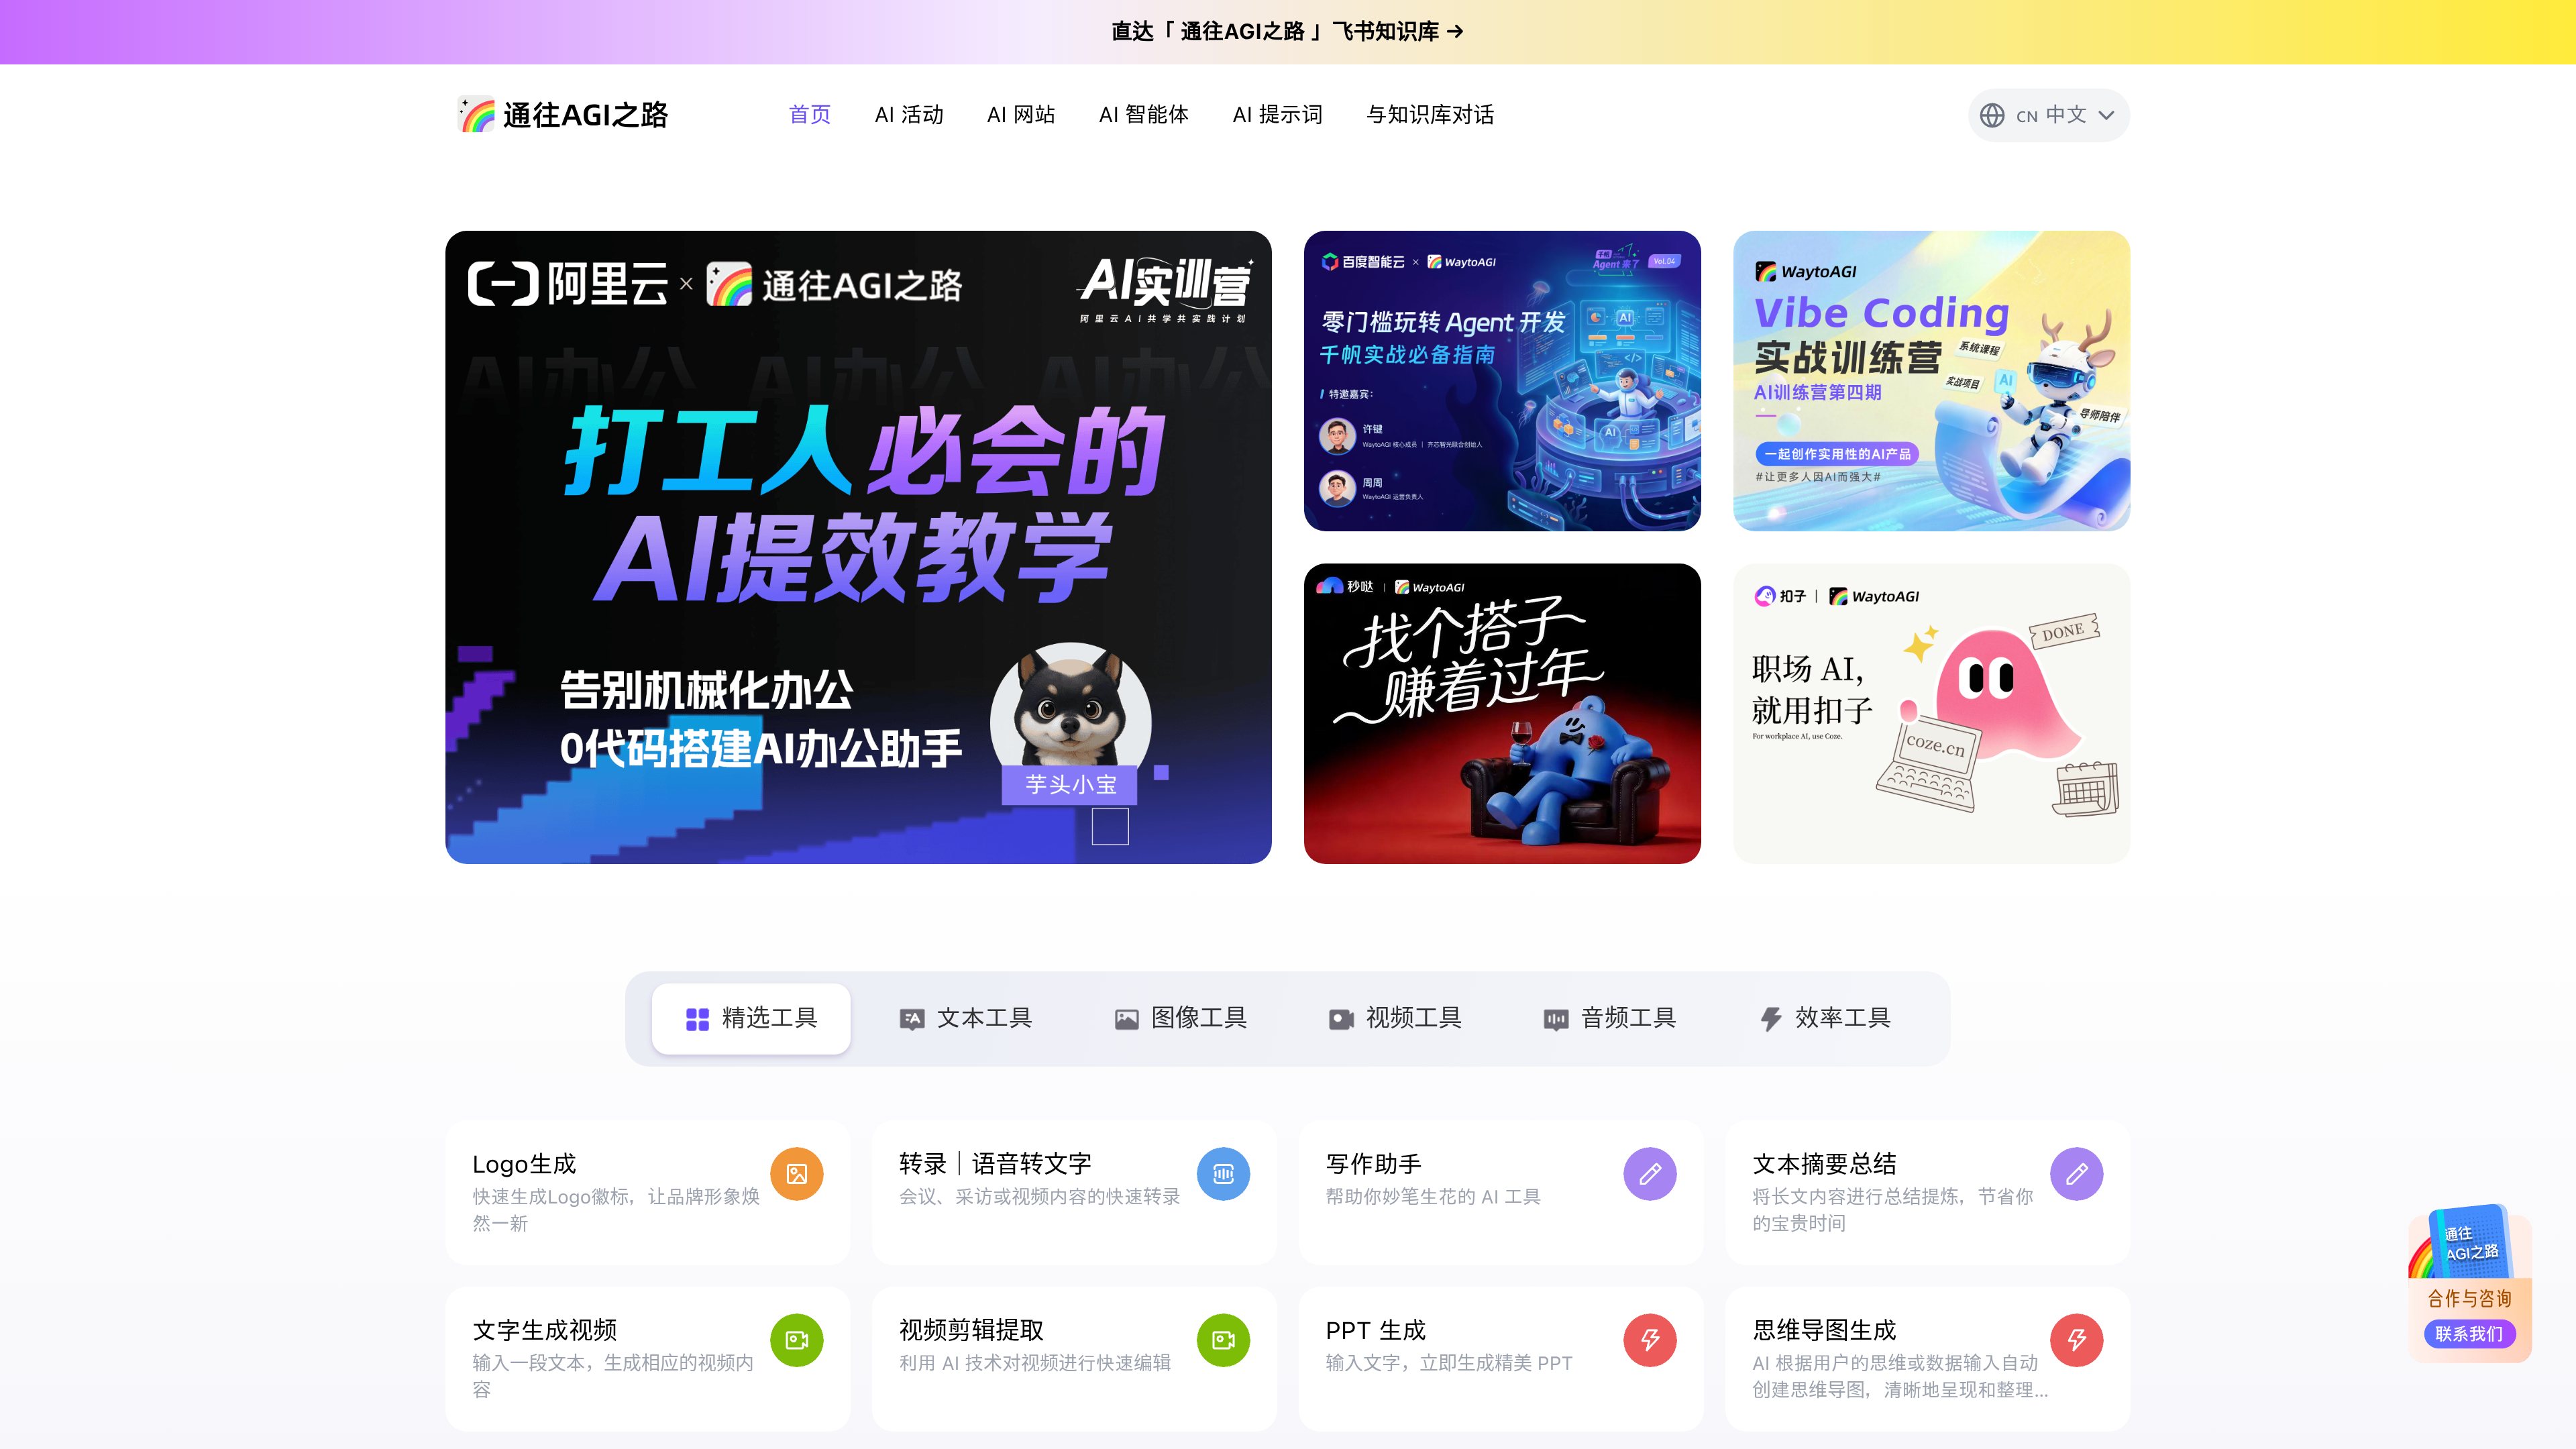Click the purple pencil icon for 写作助手
The image size is (2576, 1449).
(x=1649, y=1174)
